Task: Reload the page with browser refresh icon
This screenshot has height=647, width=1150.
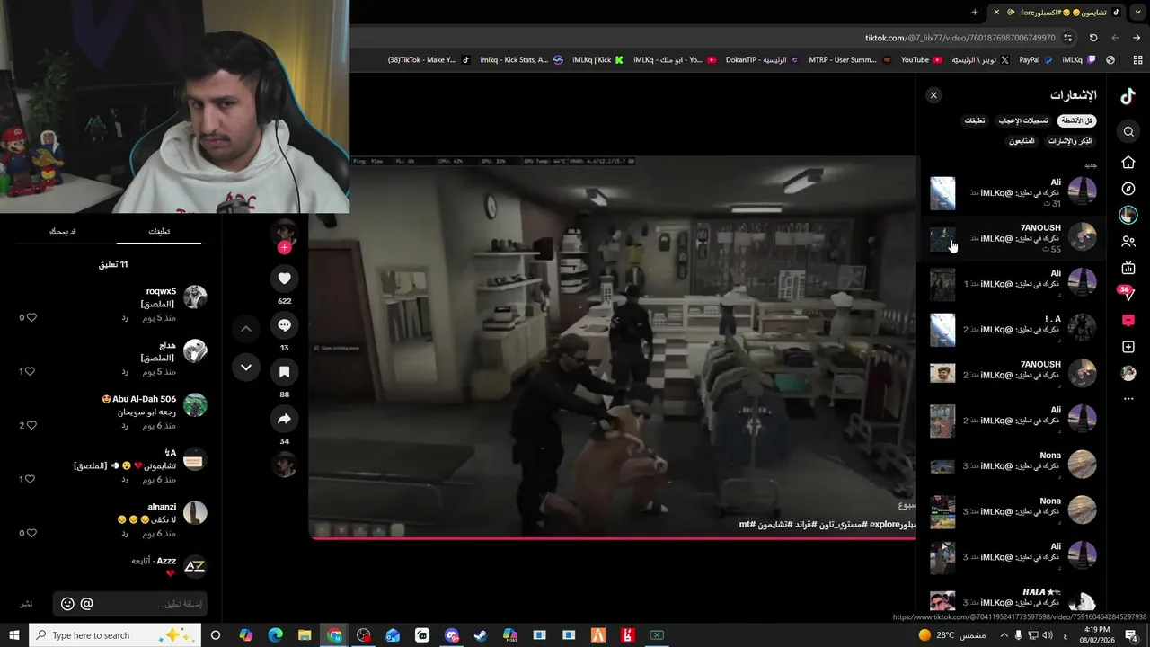Action: [x=1093, y=38]
